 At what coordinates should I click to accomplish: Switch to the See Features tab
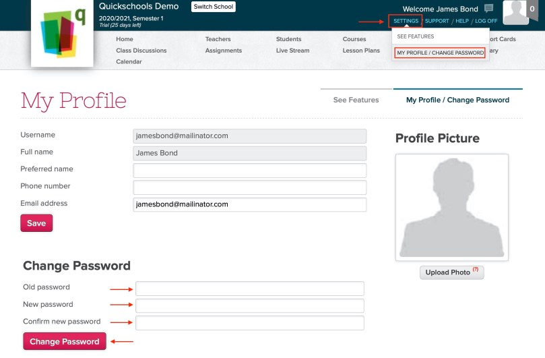coord(356,100)
